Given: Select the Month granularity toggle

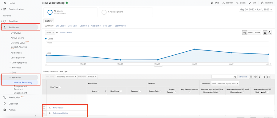Looking at the screenshot, I should [x=257, y=33].
